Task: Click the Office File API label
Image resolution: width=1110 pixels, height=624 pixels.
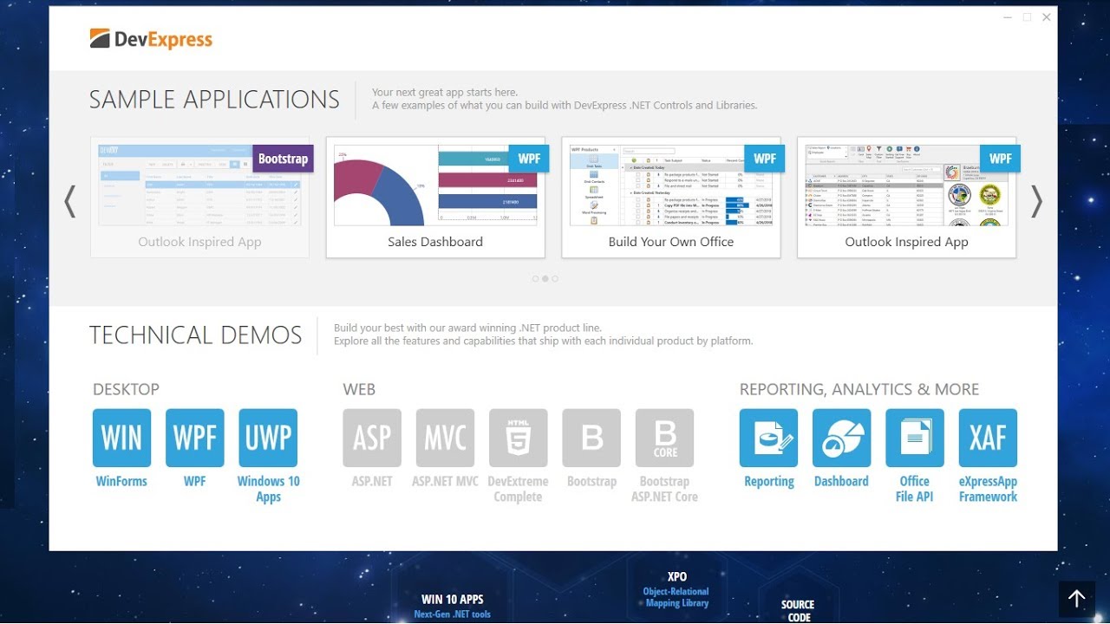Action: 915,489
